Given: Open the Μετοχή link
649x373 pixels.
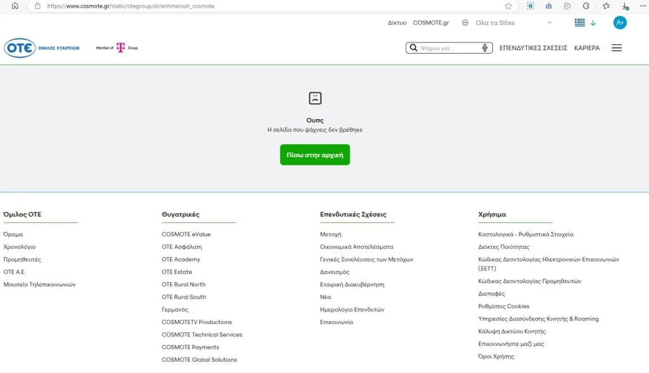Looking at the screenshot, I should 330,234.
